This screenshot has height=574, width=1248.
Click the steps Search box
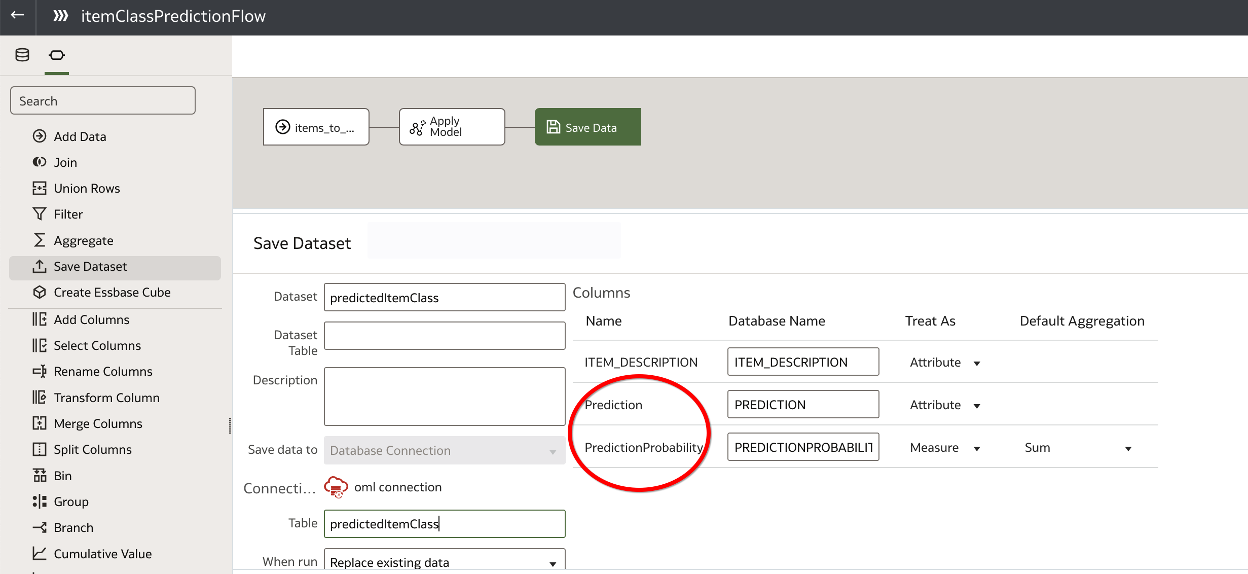[x=102, y=100]
